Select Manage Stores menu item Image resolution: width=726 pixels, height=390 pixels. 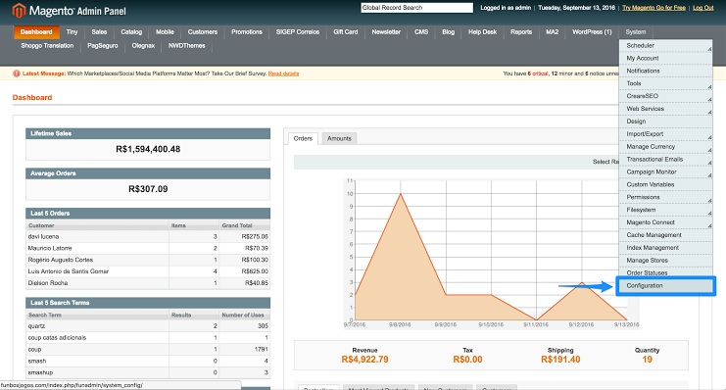coord(666,261)
